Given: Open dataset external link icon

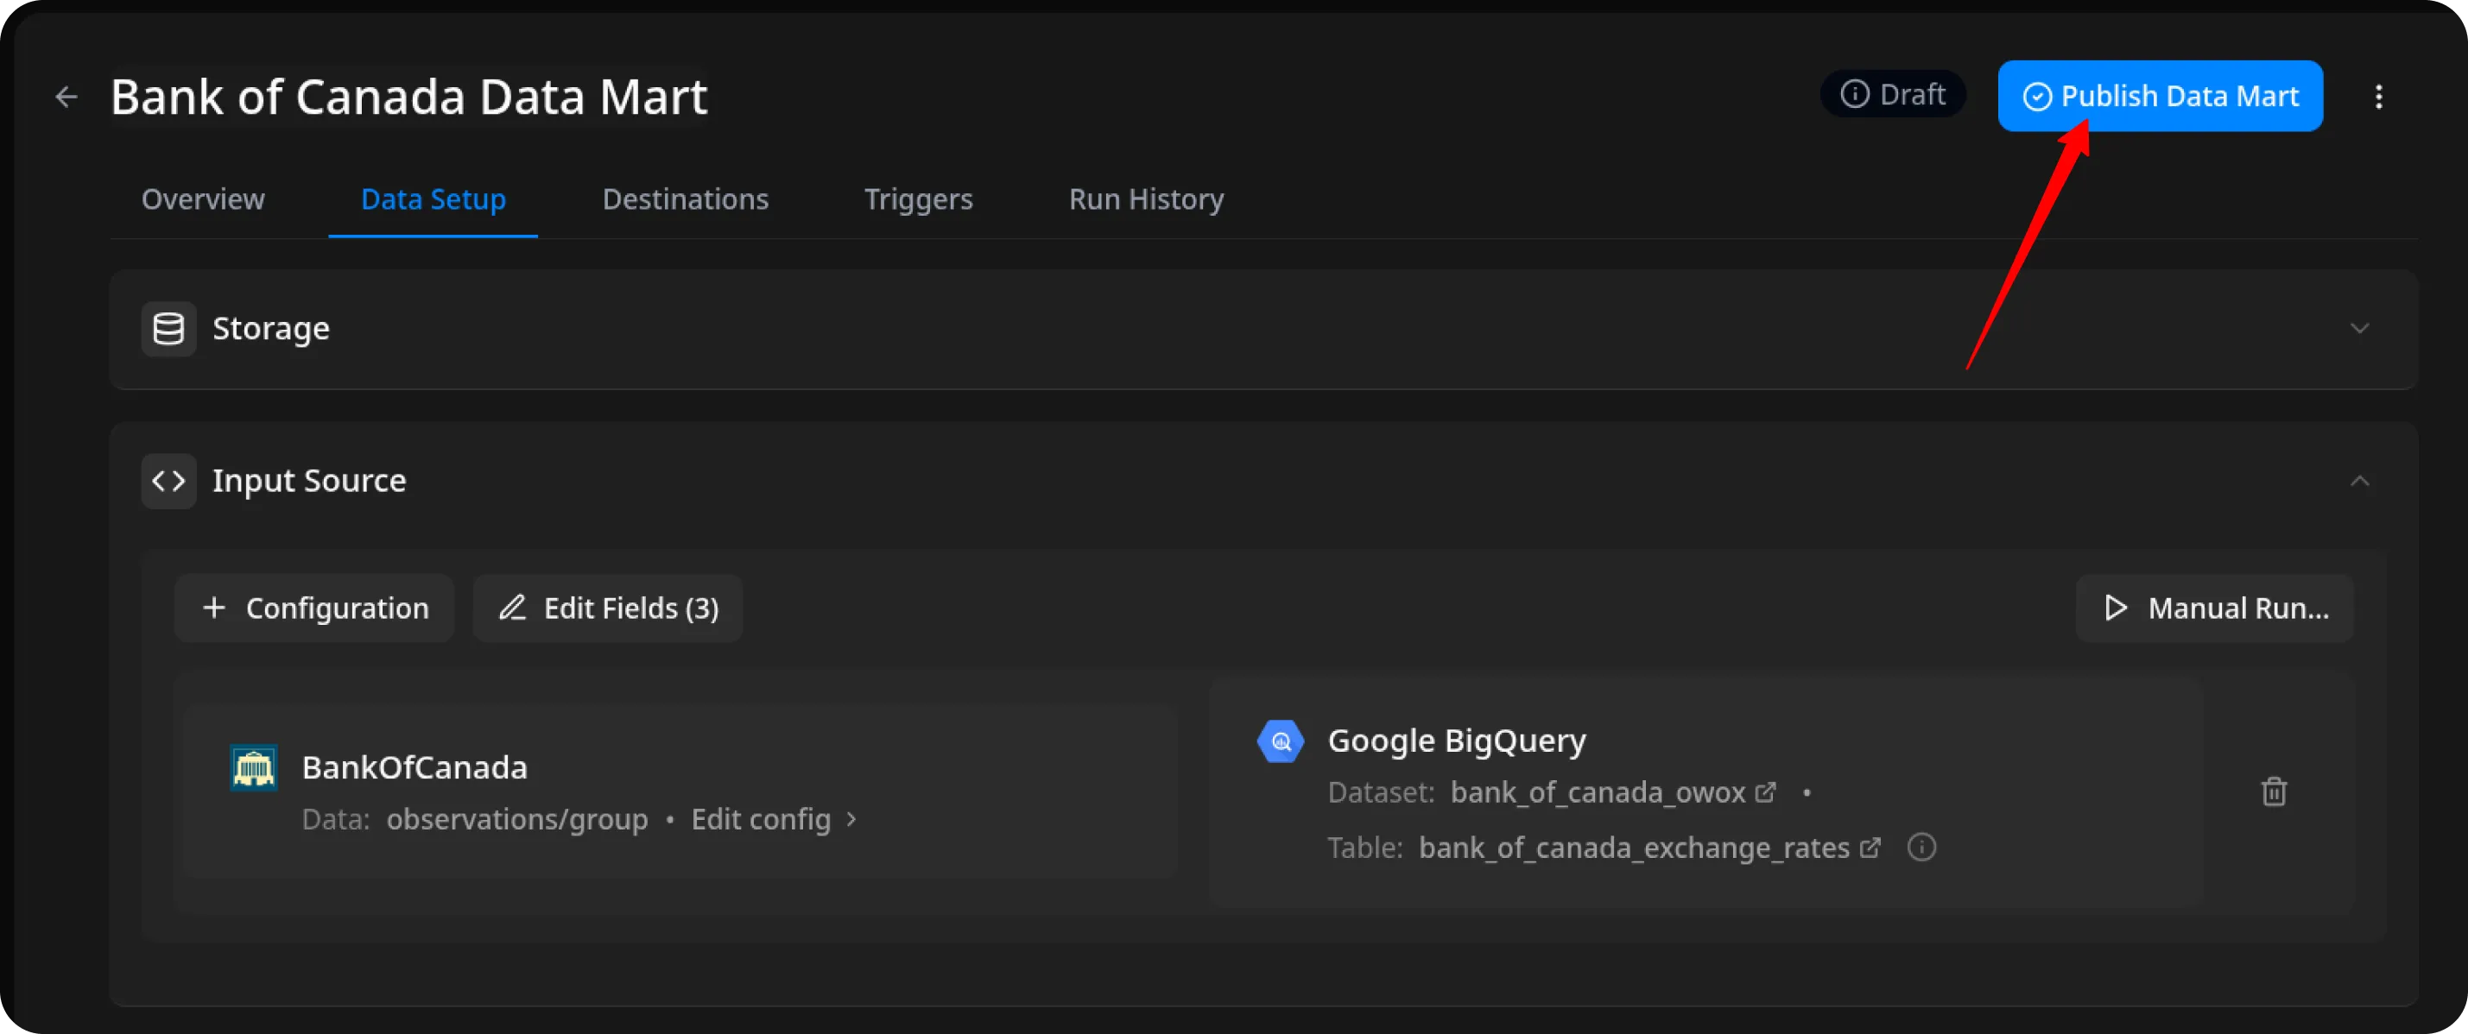Looking at the screenshot, I should pos(1765,792).
